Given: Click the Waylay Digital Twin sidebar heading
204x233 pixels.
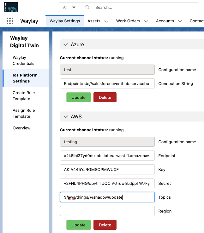Looking at the screenshot, I should 24,42.
